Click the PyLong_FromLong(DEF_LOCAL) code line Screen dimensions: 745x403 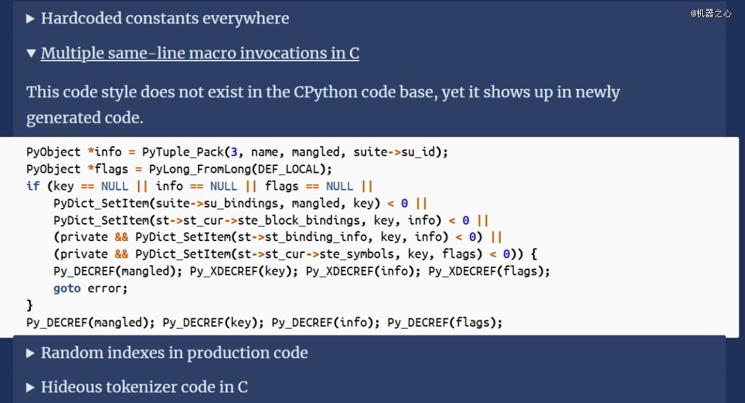pyautogui.click(x=179, y=169)
